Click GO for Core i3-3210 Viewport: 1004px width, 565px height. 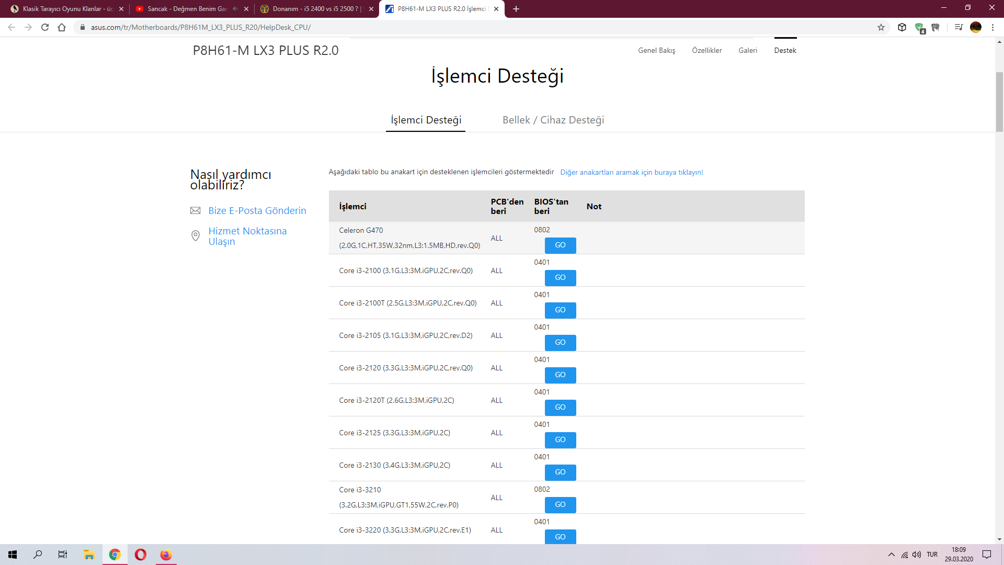point(560,505)
